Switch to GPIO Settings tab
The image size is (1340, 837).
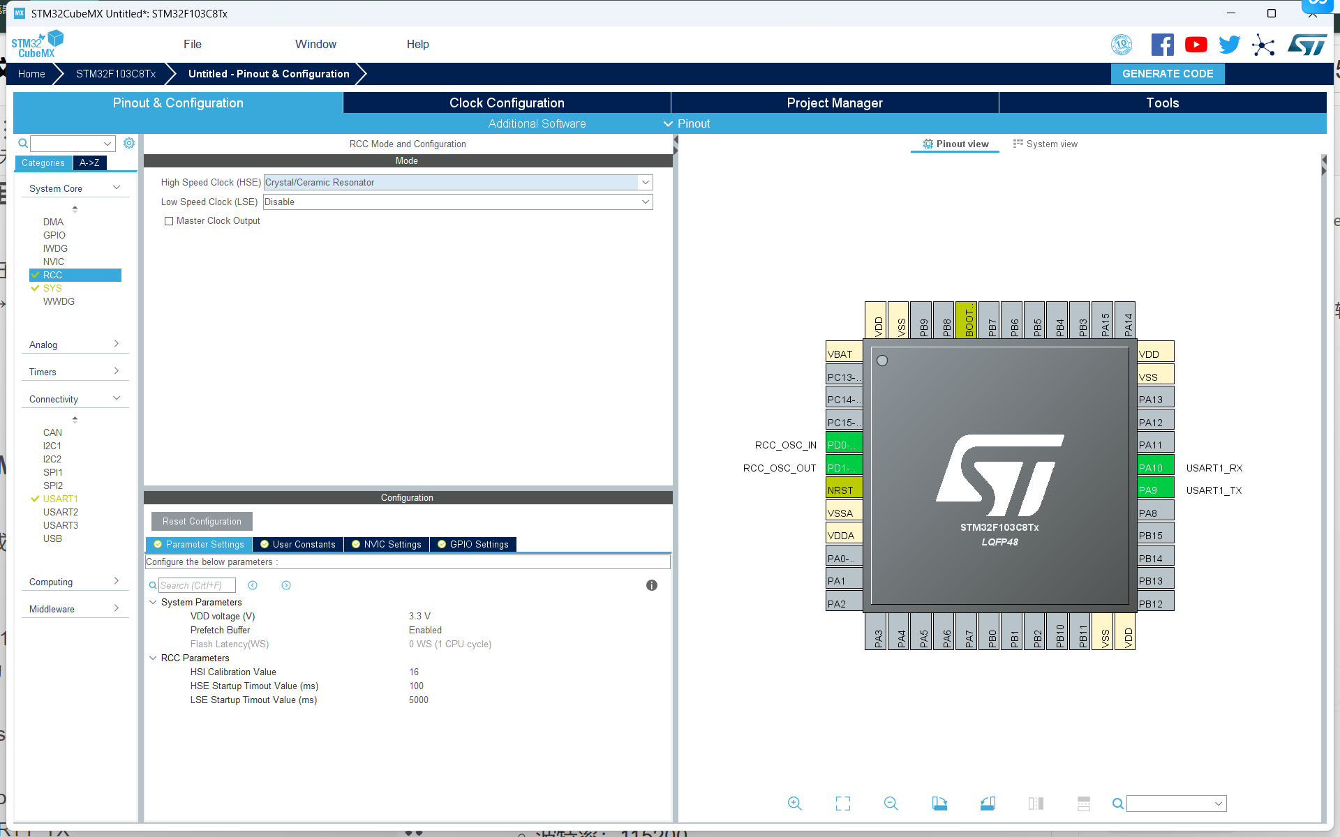pyautogui.click(x=473, y=544)
